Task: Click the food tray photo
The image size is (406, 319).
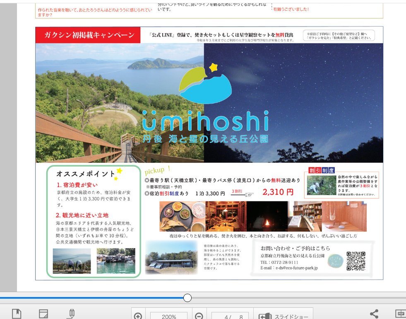Action: point(183,216)
